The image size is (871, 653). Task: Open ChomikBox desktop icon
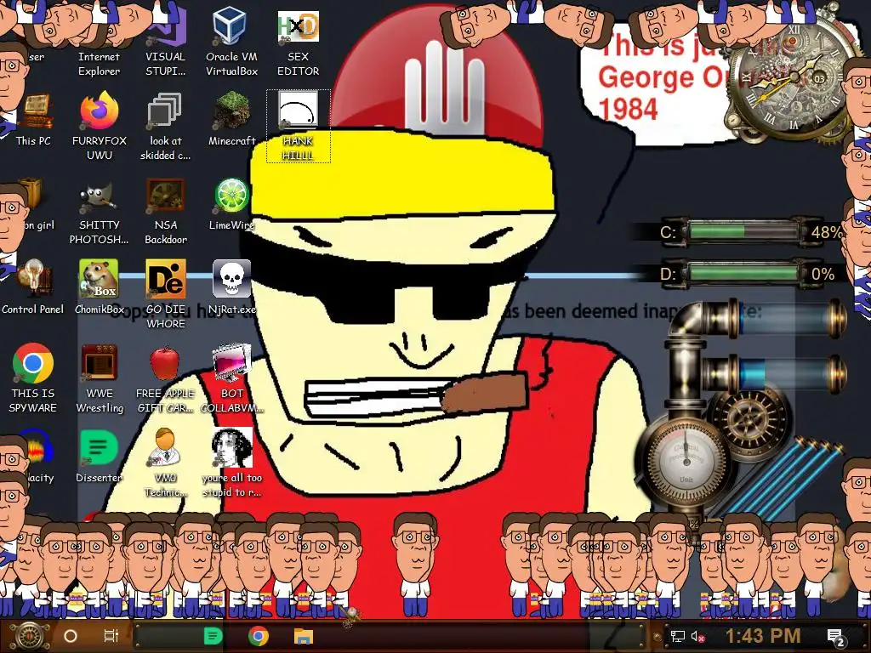(100, 287)
